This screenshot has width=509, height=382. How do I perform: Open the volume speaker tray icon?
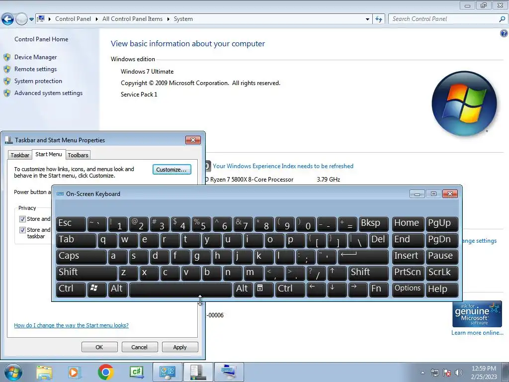pos(458,373)
